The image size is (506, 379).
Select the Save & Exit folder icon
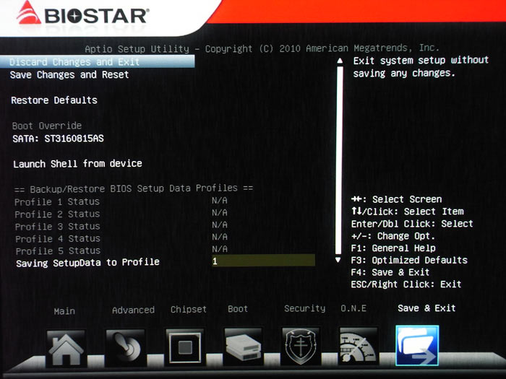(x=417, y=346)
